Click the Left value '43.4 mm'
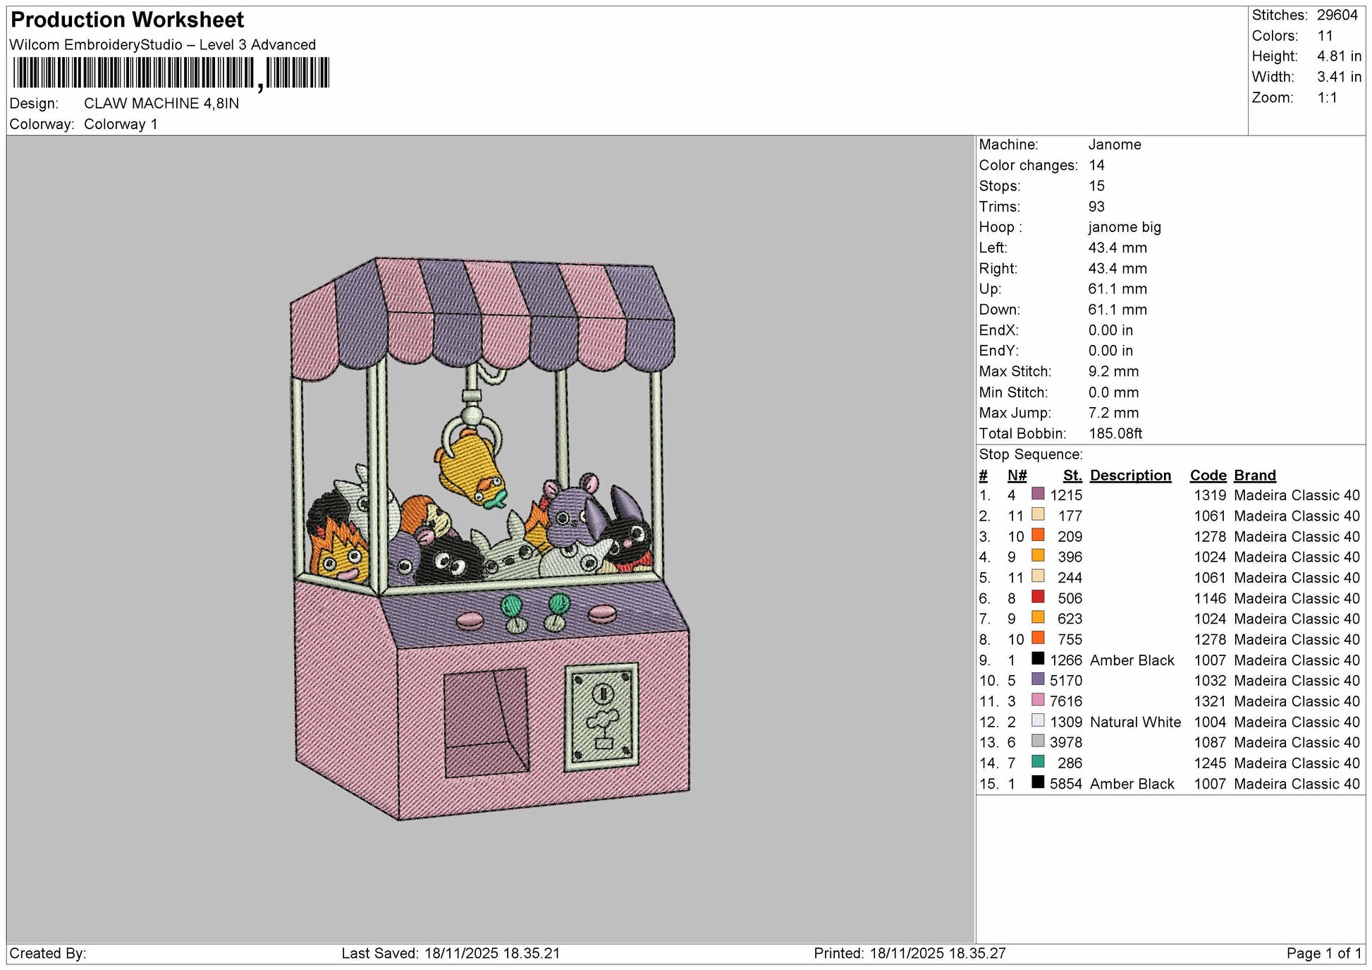 [1117, 248]
